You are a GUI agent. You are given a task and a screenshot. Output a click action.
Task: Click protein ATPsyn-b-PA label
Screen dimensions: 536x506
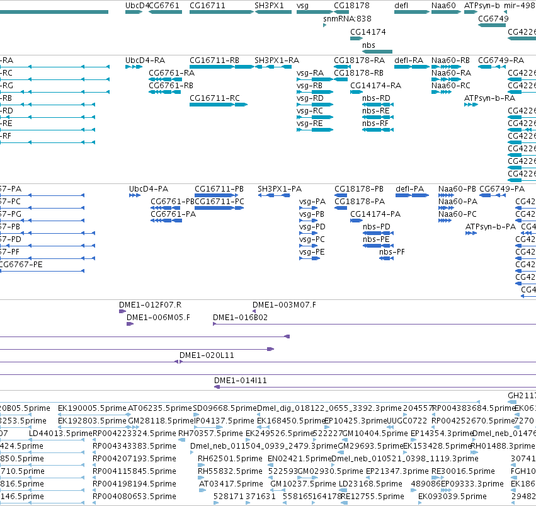(491, 227)
